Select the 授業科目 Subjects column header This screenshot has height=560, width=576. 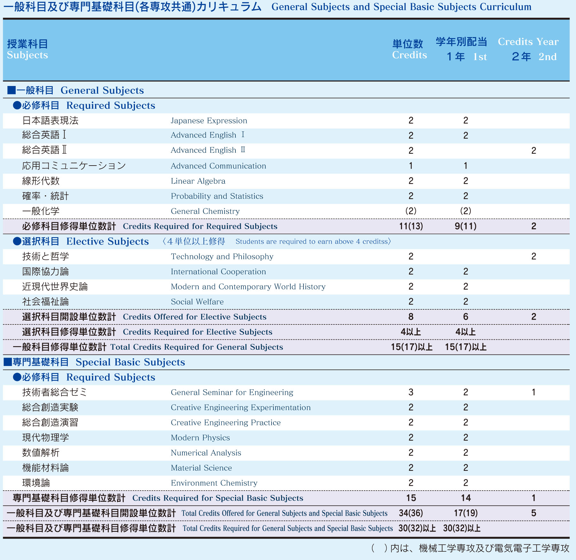click(x=28, y=50)
